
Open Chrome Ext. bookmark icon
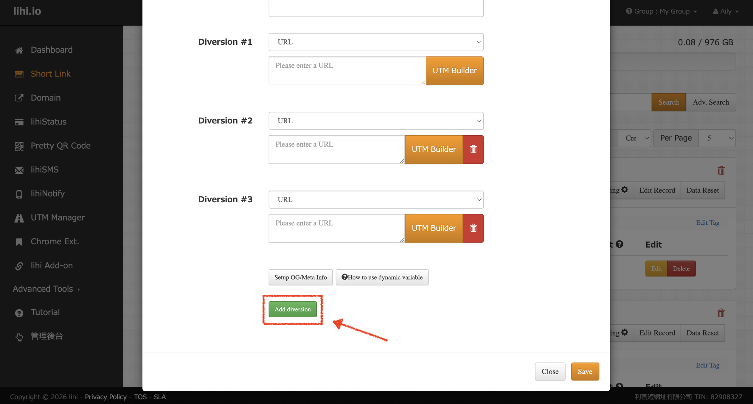tap(19, 242)
